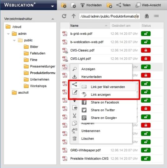Image resolution: width=167 pixels, height=168 pixels.
Task: Click download icon beside Herunterladen
Action: pos(74,77)
